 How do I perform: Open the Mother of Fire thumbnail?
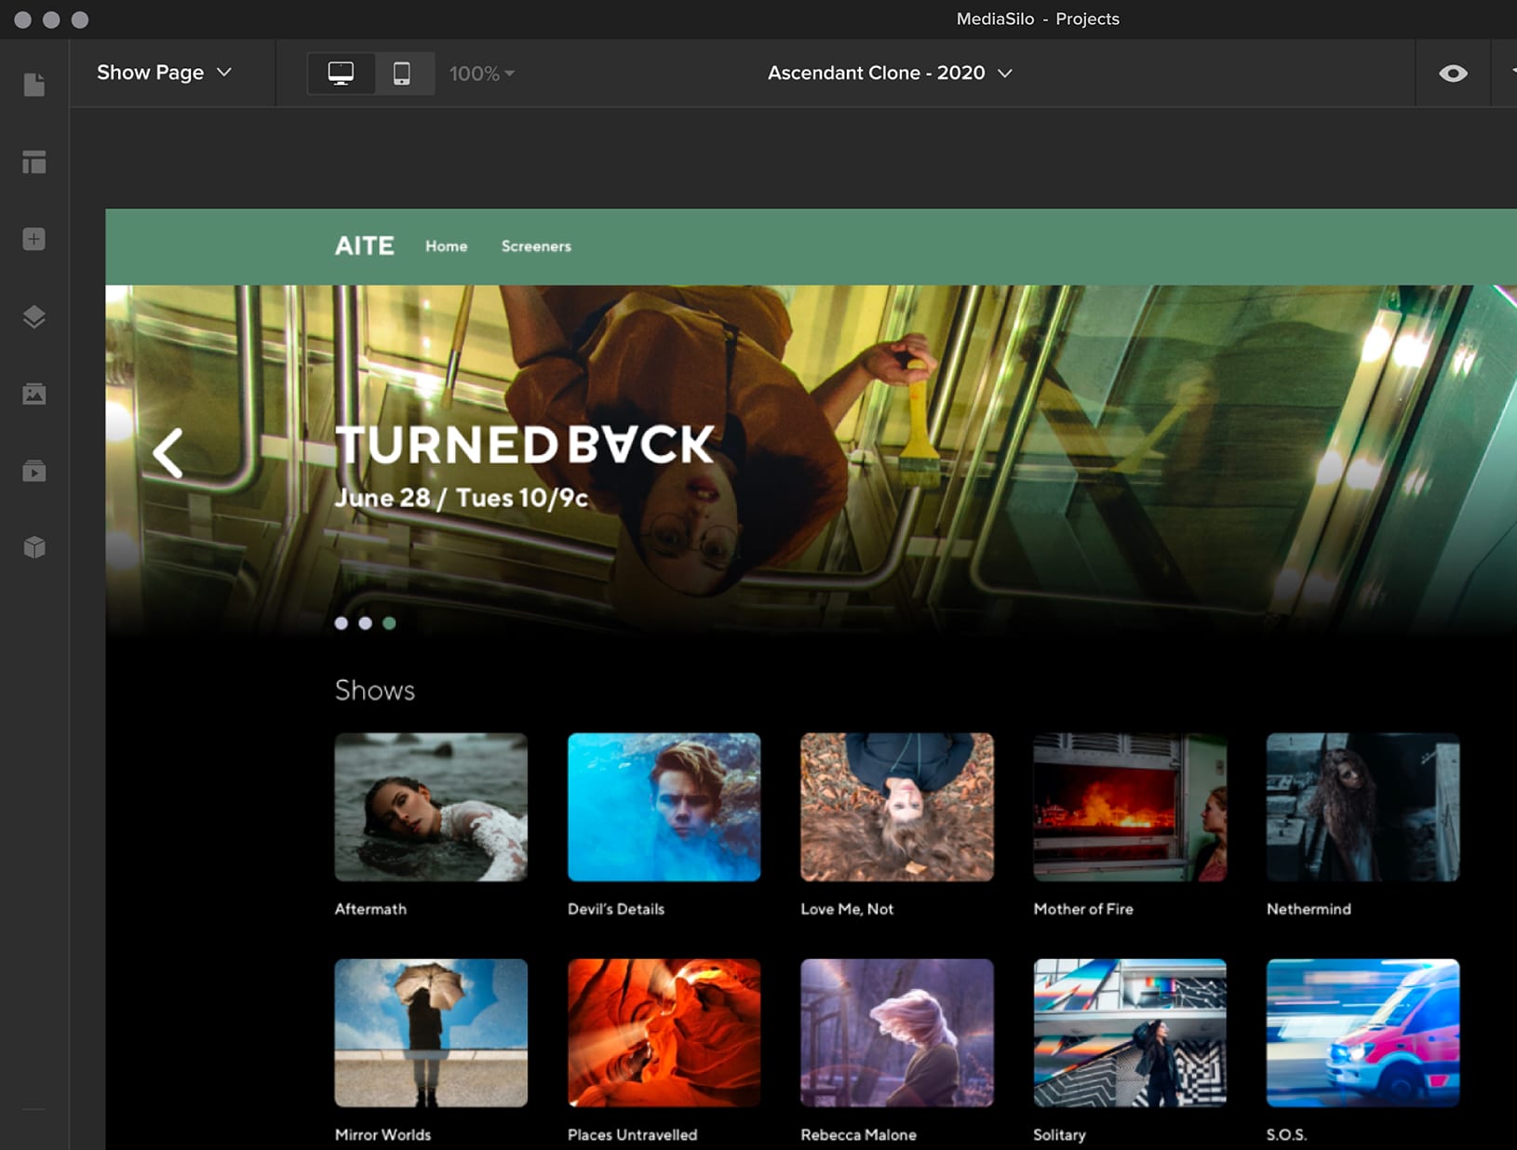pos(1130,807)
